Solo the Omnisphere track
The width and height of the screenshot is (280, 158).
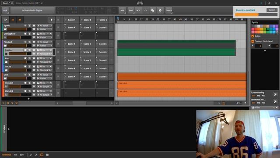(30, 34)
